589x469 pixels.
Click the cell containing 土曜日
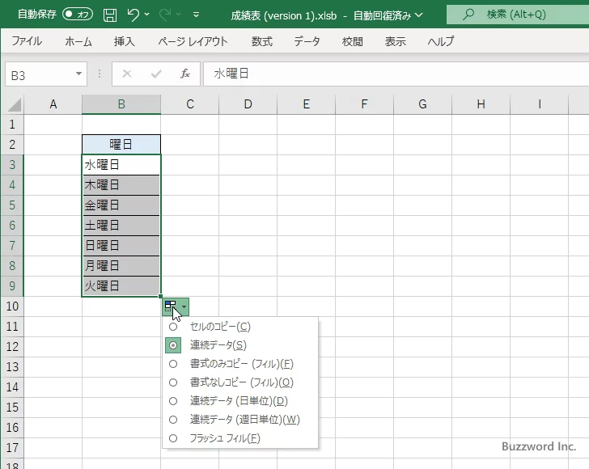(121, 226)
